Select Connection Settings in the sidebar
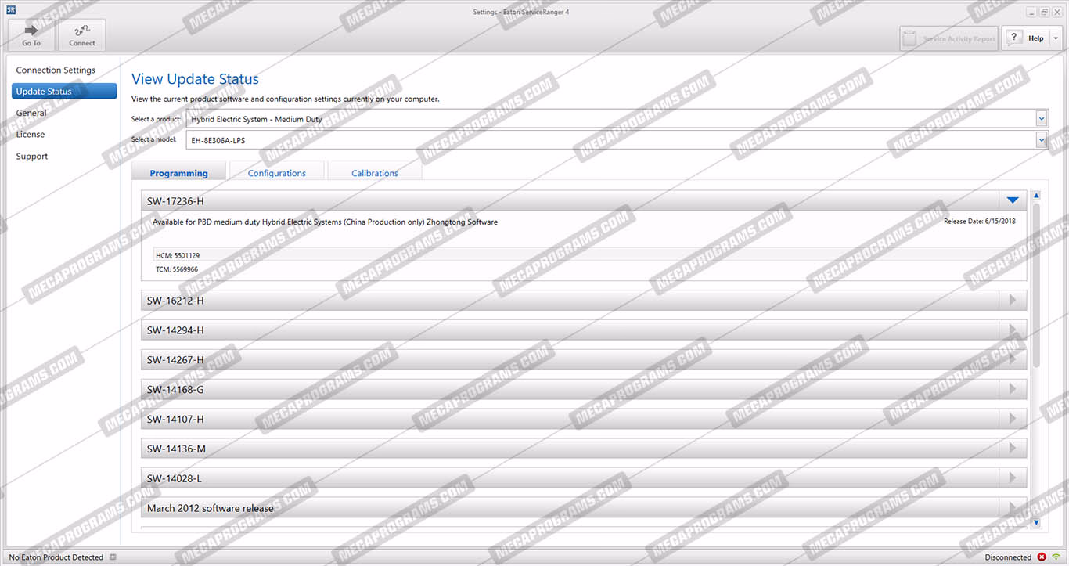 [x=56, y=70]
